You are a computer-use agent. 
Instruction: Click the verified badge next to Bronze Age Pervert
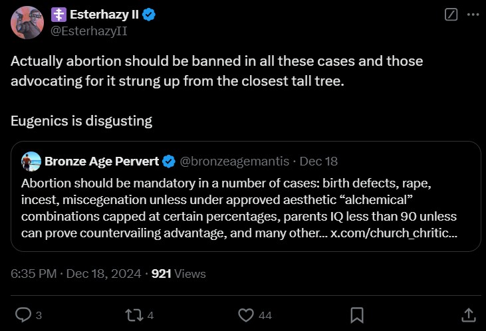pyautogui.click(x=169, y=161)
